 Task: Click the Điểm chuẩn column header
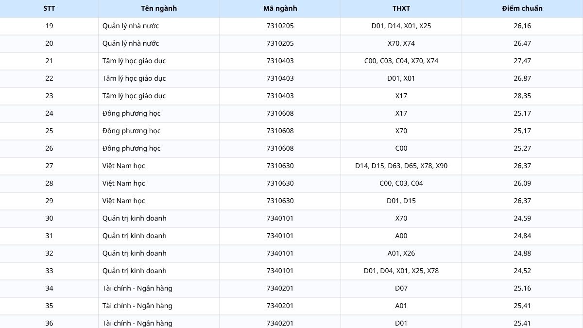click(x=522, y=8)
